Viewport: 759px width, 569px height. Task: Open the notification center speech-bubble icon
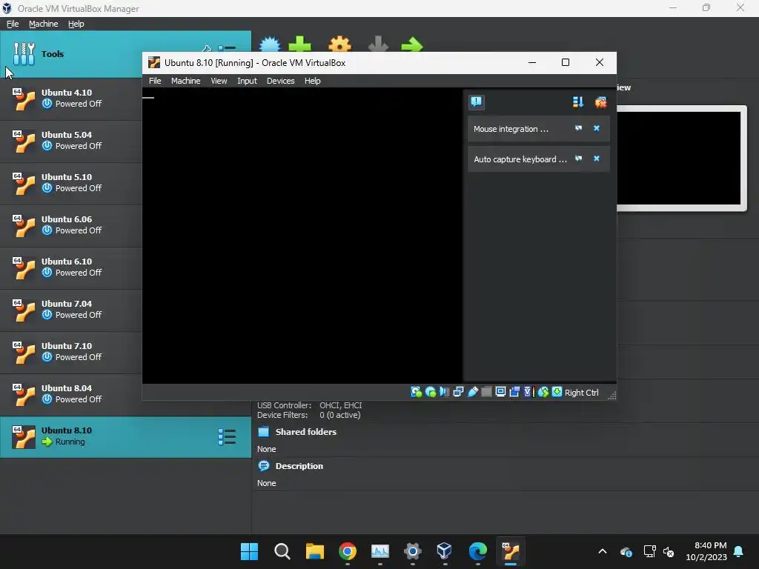(x=477, y=102)
